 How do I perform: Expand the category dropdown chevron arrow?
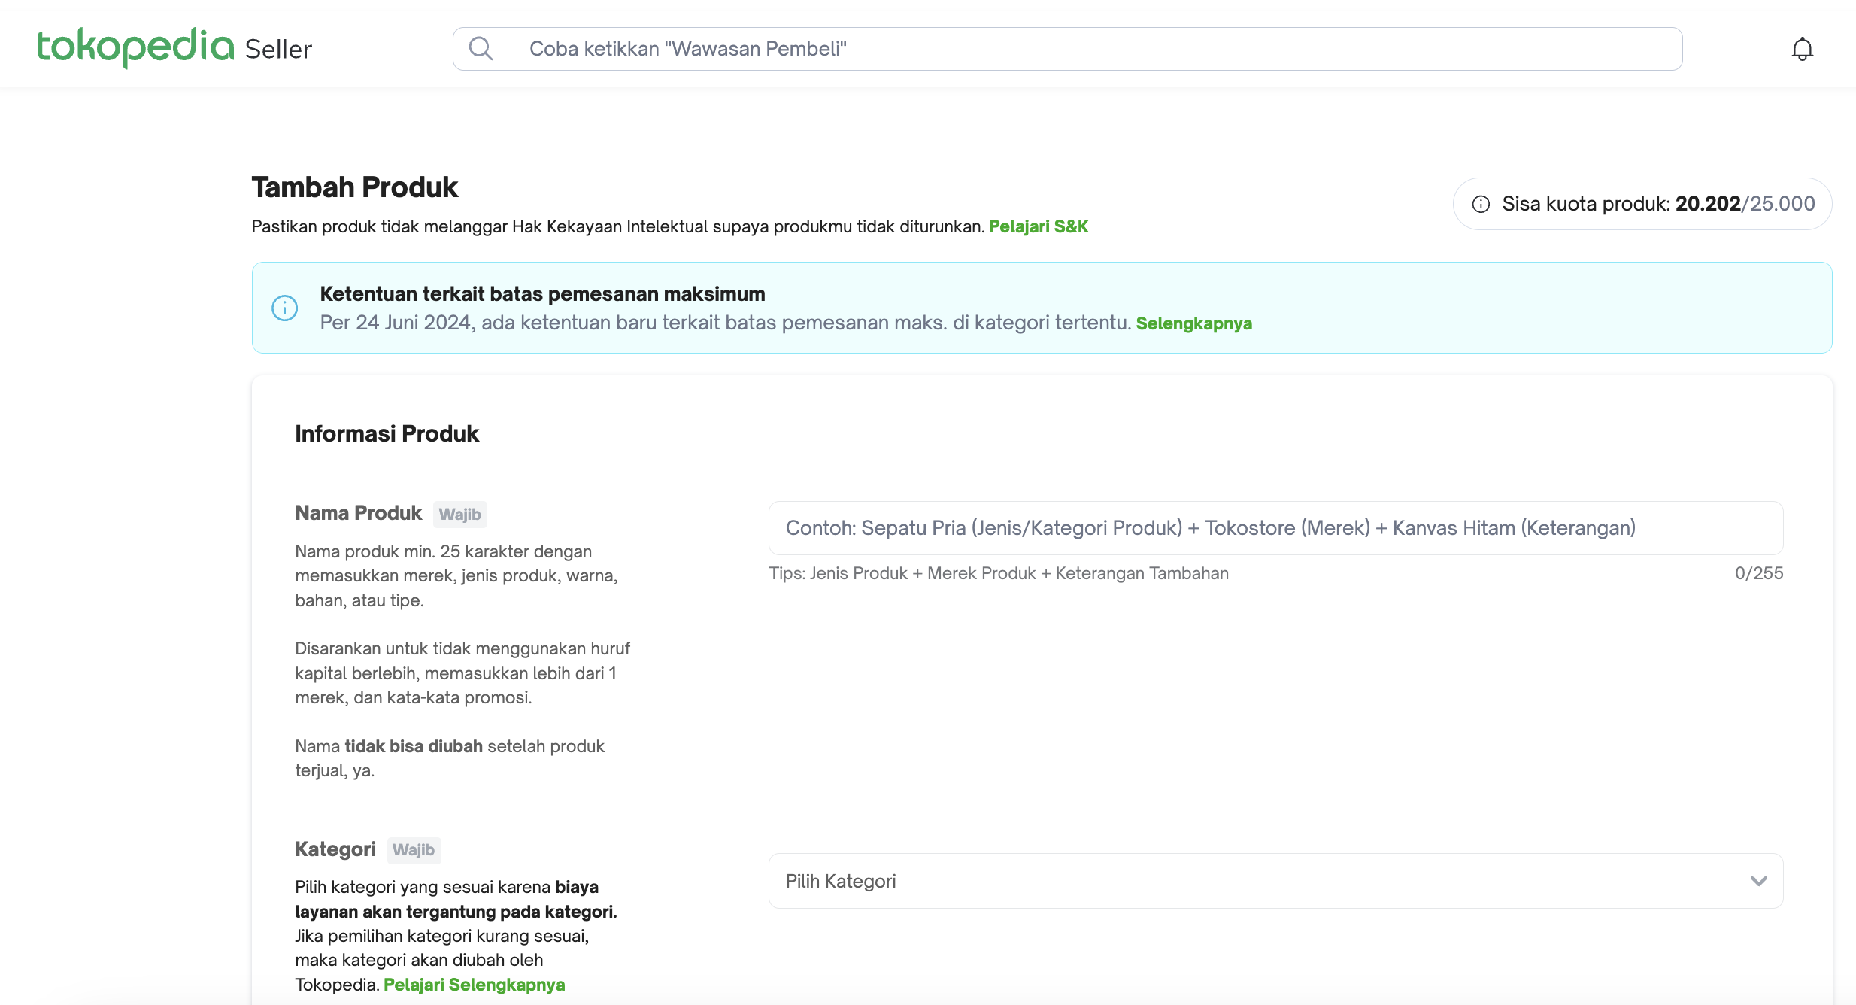coord(1758,881)
